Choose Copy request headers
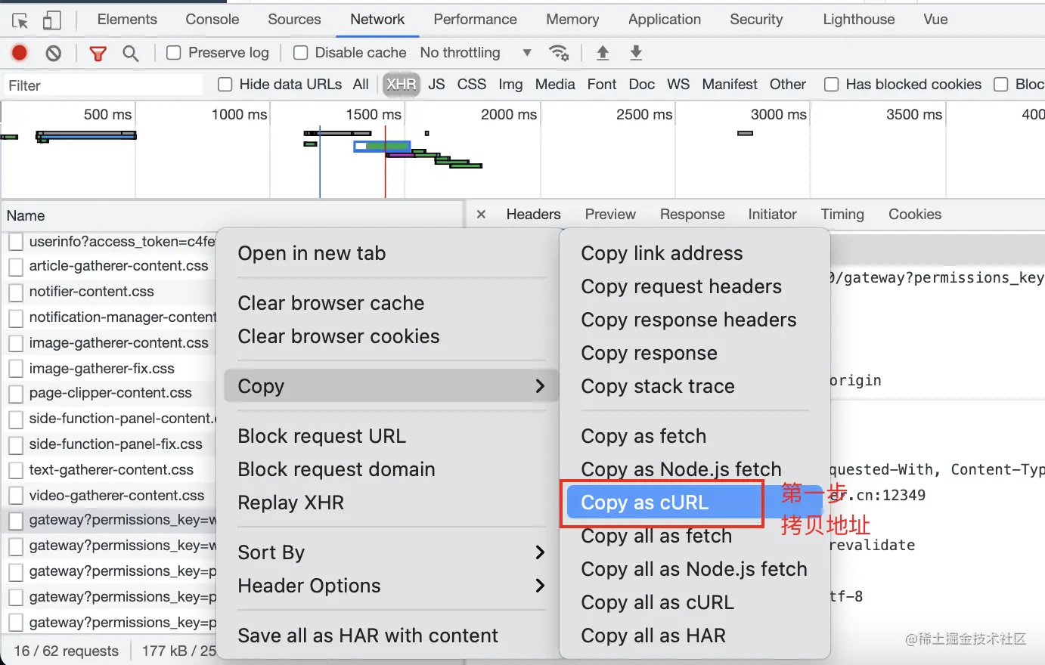The width and height of the screenshot is (1045, 665). 681,286
